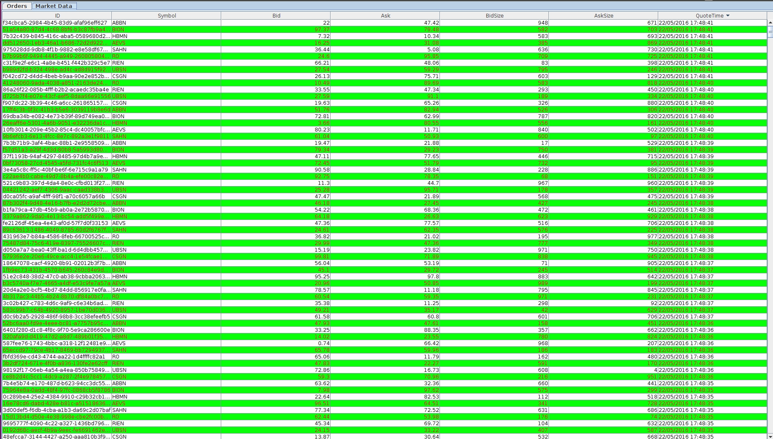Select the Market Data tab
Image resolution: width=773 pixels, height=439 pixels.
point(54,6)
